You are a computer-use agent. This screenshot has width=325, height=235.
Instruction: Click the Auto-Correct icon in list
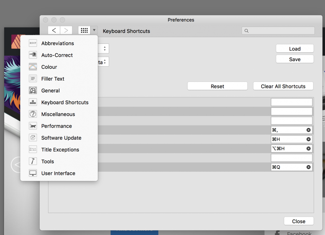[x=33, y=55]
